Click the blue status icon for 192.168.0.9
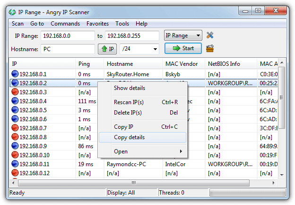The image size is (295, 205). coord(15,146)
